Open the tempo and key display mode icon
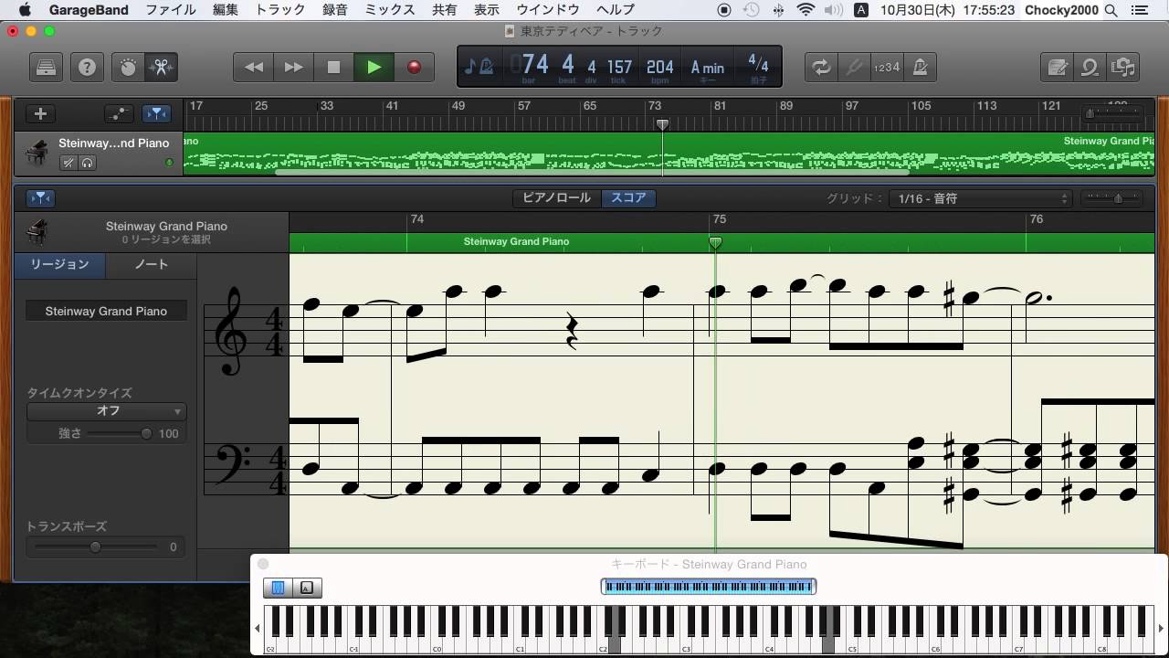This screenshot has width=1169, height=658. [x=479, y=67]
